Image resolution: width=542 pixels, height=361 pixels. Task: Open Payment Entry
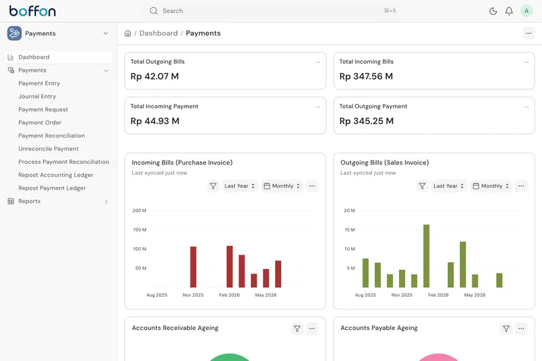[39, 83]
